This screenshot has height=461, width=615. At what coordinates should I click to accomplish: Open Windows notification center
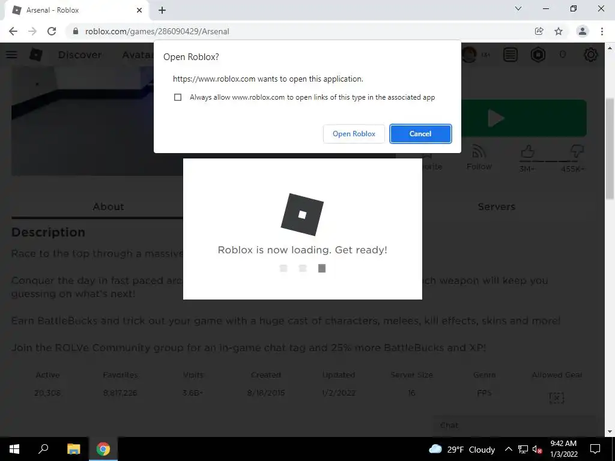pyautogui.click(x=595, y=449)
